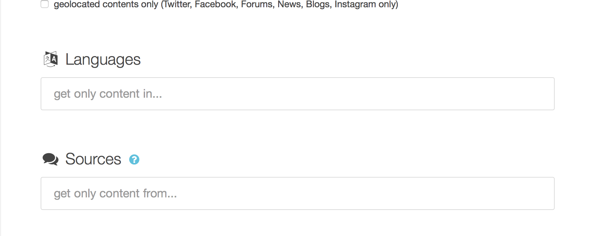Viewport: 594px width, 236px height.
Task: Click "Facebook" in the geolocated label
Action: (x=216, y=4)
